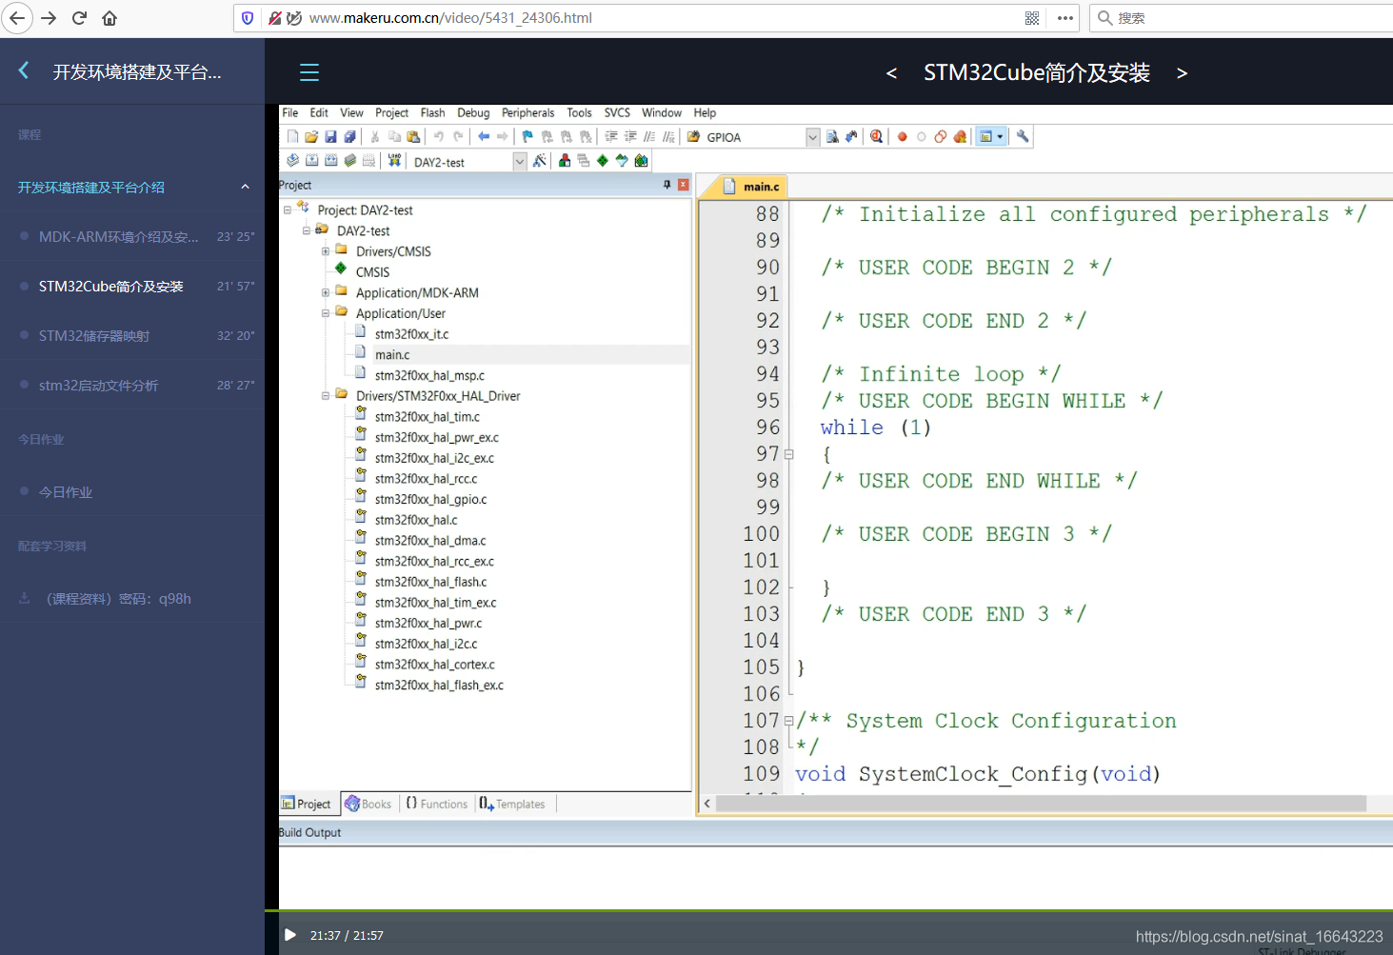Image resolution: width=1393 pixels, height=955 pixels.
Task: Click the Translate file icon in build toolbar
Action: pyautogui.click(x=292, y=160)
